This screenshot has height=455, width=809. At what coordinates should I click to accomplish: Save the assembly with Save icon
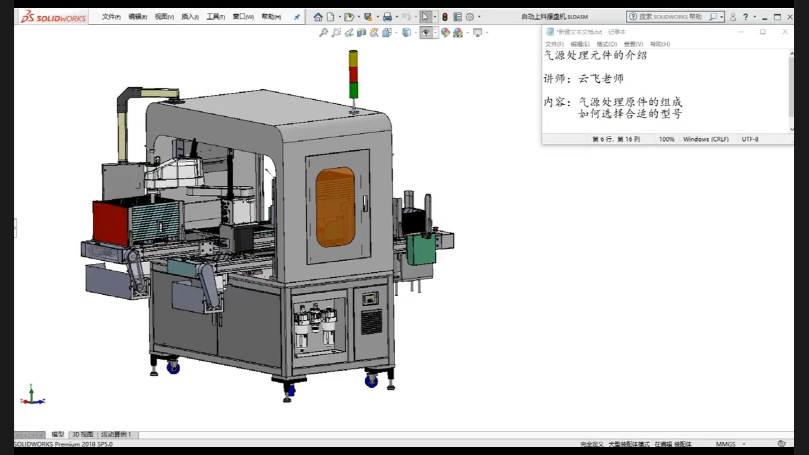(x=368, y=17)
